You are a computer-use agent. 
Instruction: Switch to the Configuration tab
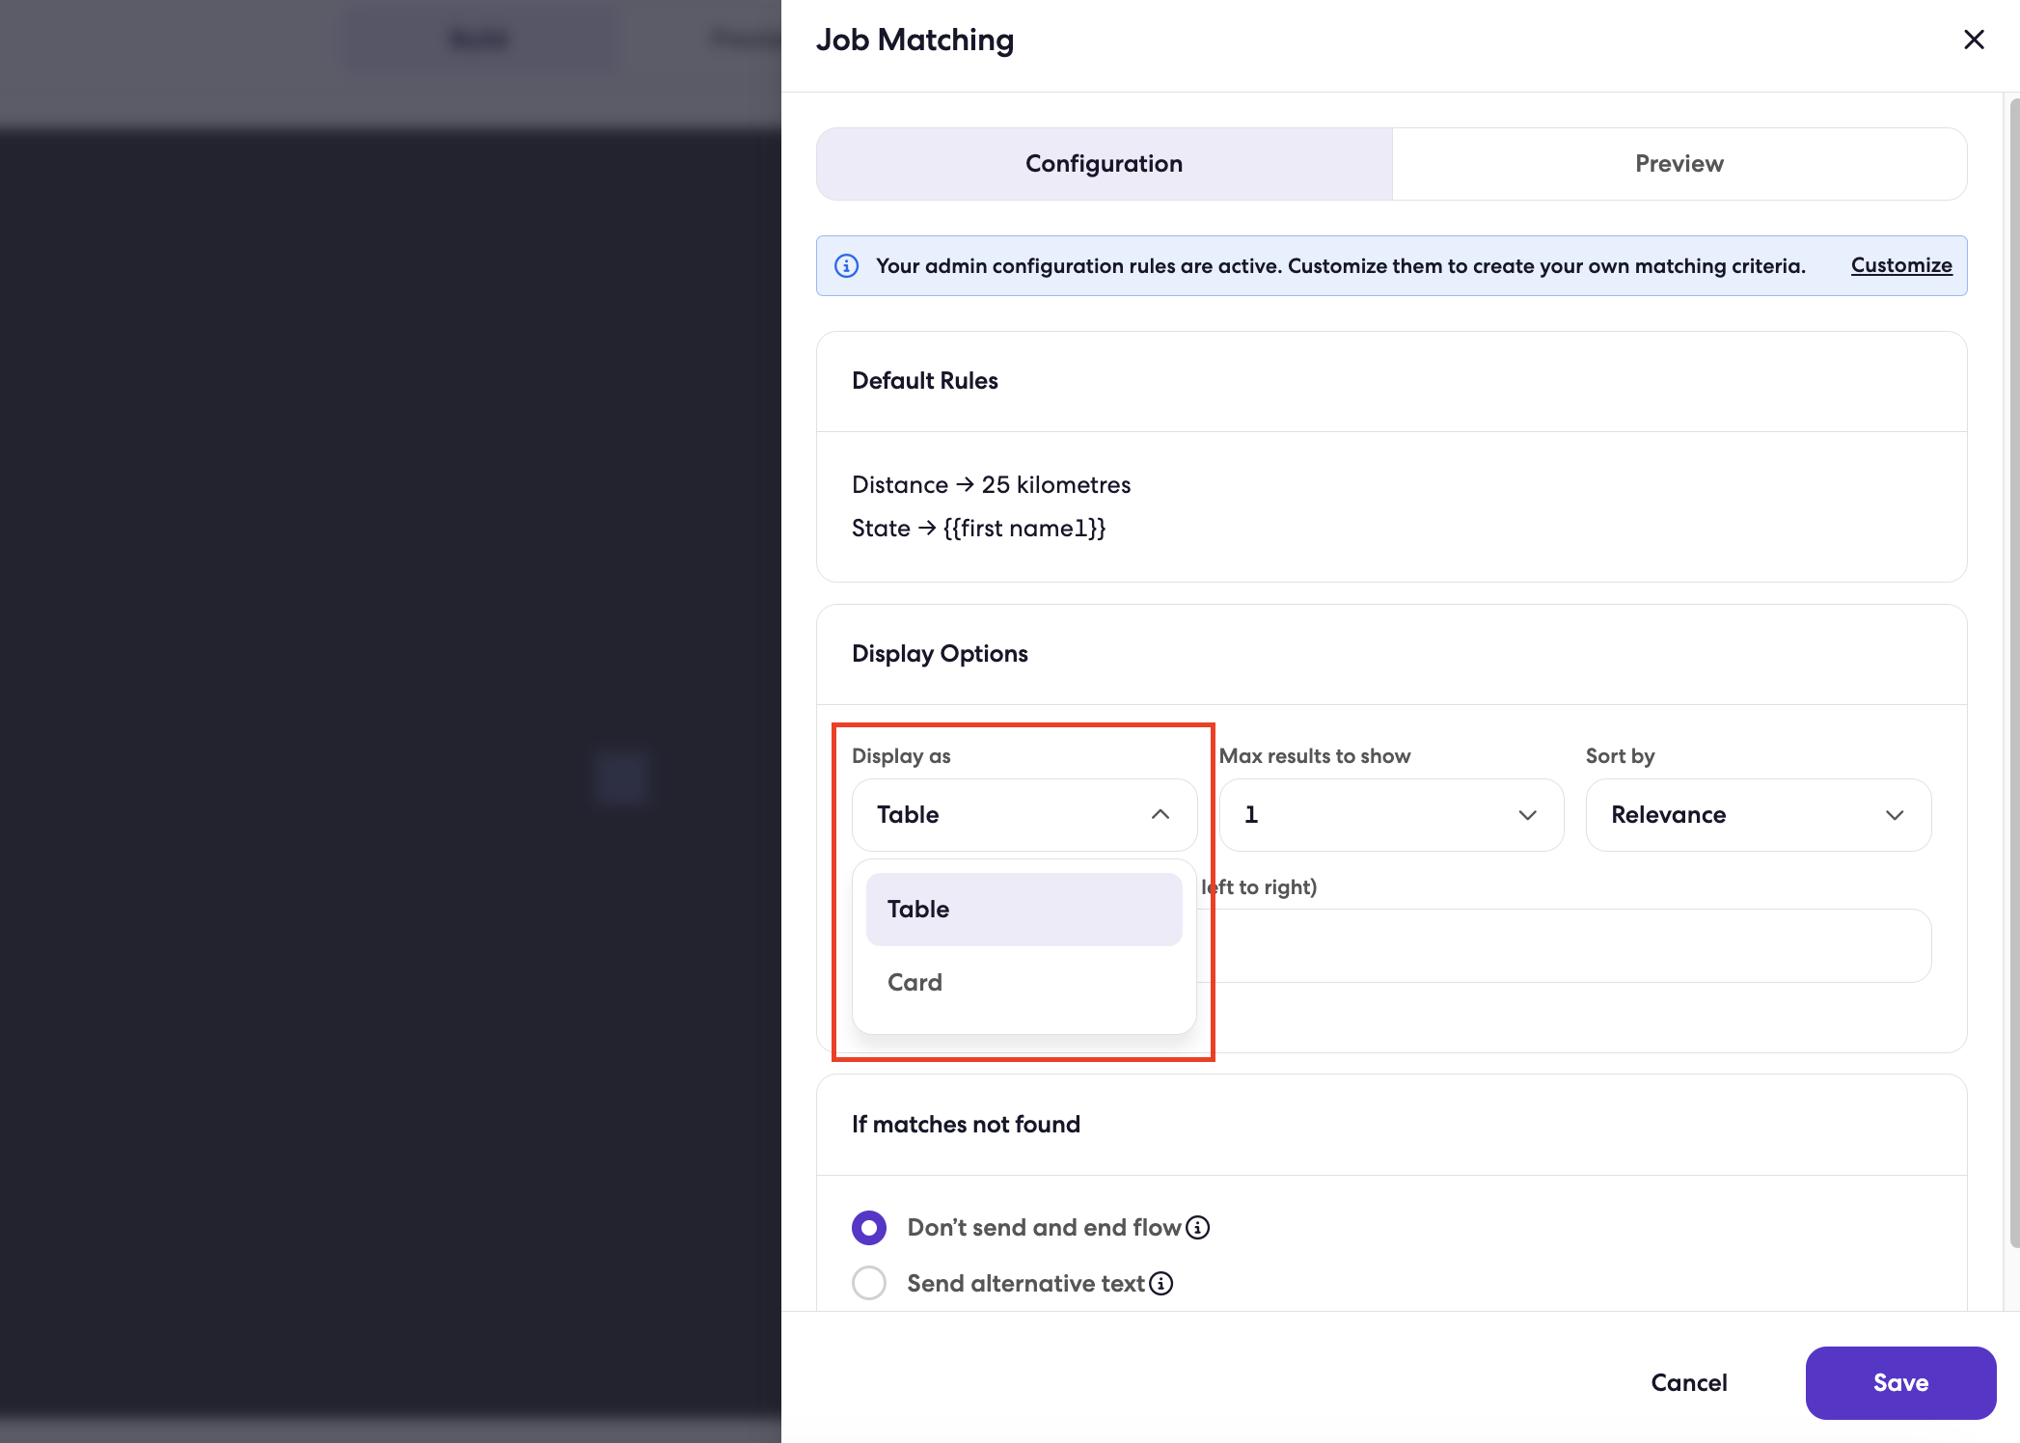point(1105,164)
